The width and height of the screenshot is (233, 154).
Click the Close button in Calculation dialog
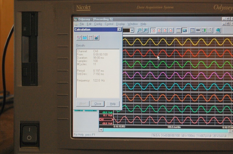(98, 104)
